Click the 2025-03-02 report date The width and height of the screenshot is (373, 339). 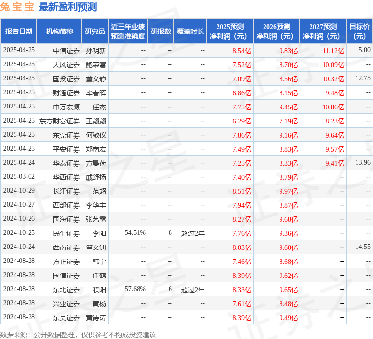click(x=19, y=176)
